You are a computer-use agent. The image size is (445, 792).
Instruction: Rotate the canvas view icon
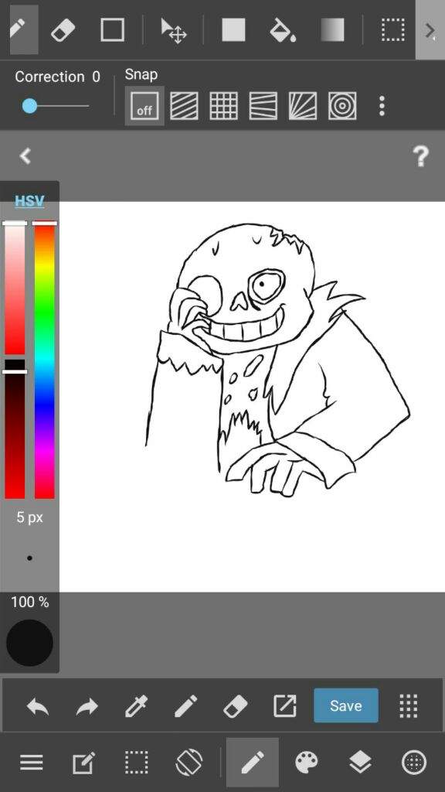189,763
